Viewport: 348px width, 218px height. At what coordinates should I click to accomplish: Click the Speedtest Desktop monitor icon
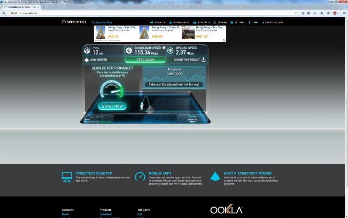coord(67,177)
